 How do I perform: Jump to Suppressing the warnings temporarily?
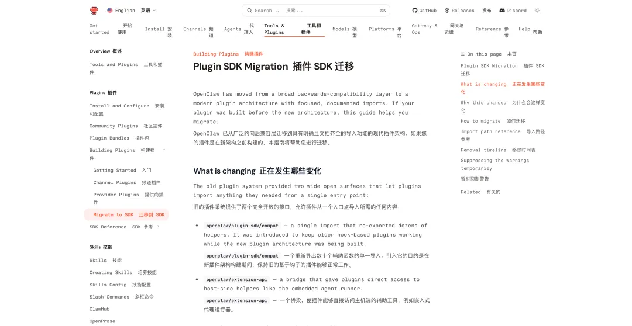[495, 169]
